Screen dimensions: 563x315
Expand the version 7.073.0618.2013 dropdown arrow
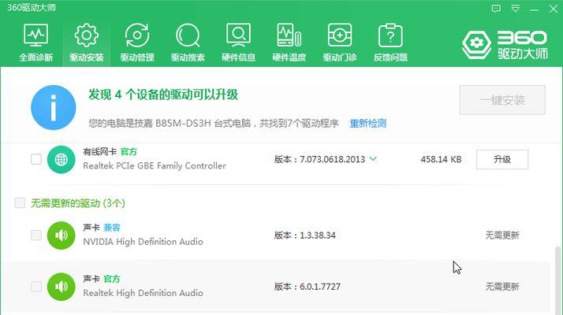[x=373, y=159]
